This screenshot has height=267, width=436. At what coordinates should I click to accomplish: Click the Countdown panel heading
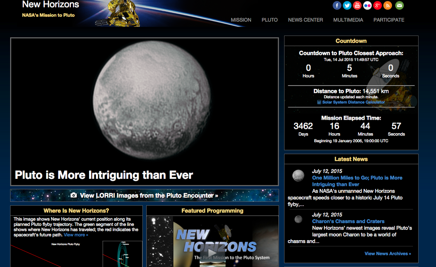click(351, 41)
